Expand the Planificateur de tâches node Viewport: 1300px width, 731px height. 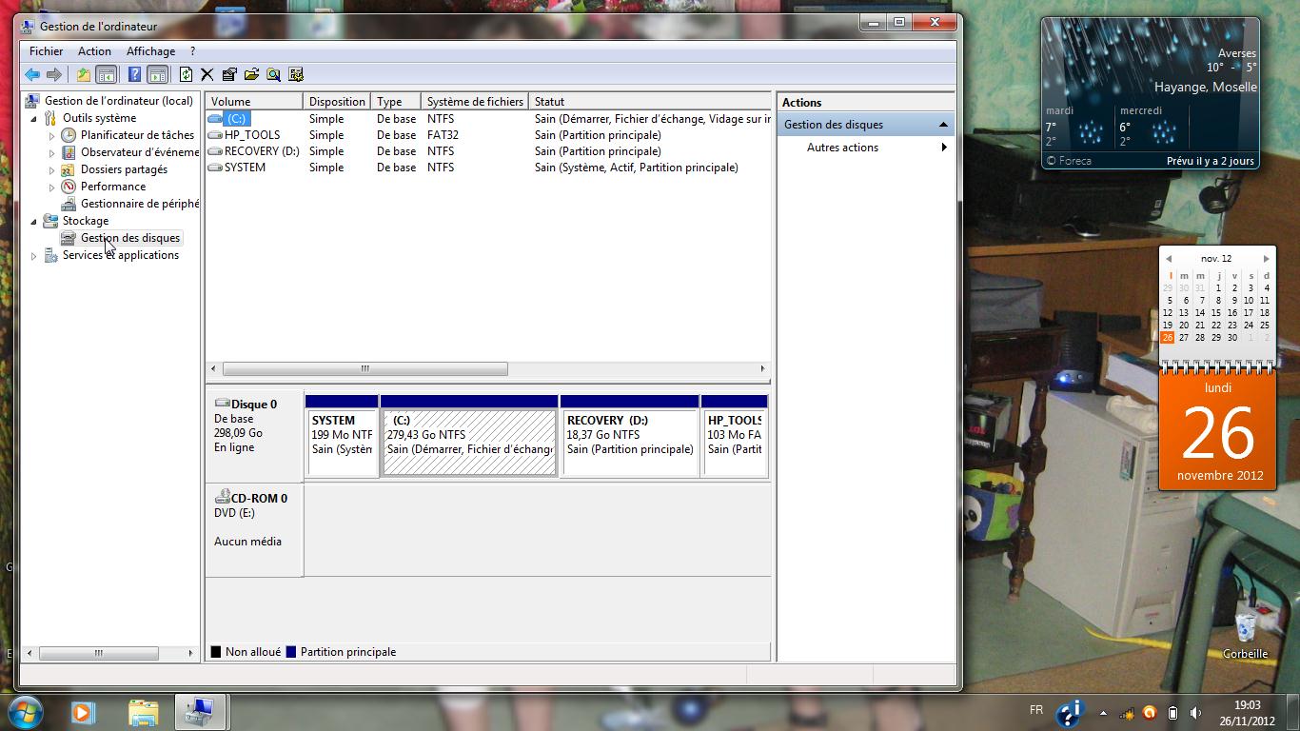point(52,136)
